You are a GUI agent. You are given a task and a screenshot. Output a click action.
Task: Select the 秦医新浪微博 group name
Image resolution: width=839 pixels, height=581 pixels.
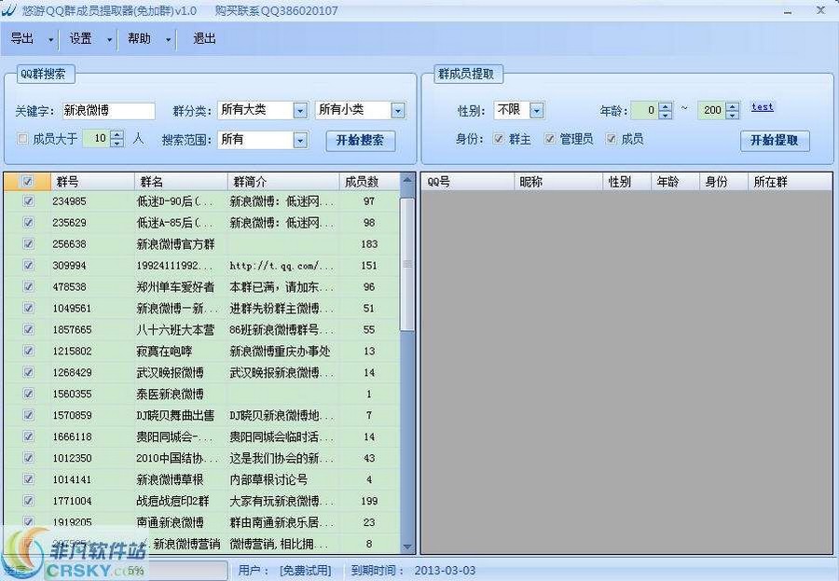[171, 394]
